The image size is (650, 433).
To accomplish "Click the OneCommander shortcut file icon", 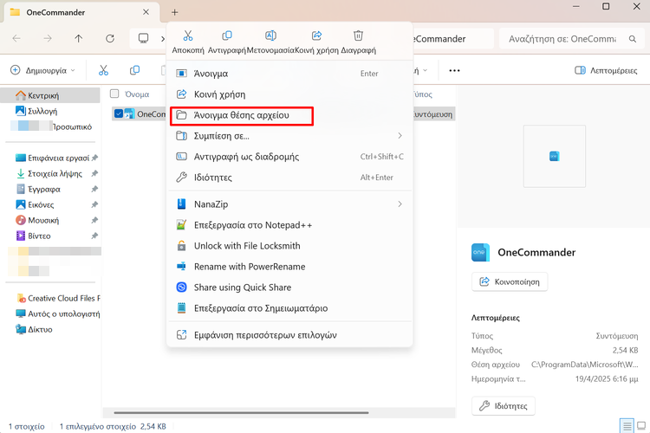I will pyautogui.click(x=129, y=113).
